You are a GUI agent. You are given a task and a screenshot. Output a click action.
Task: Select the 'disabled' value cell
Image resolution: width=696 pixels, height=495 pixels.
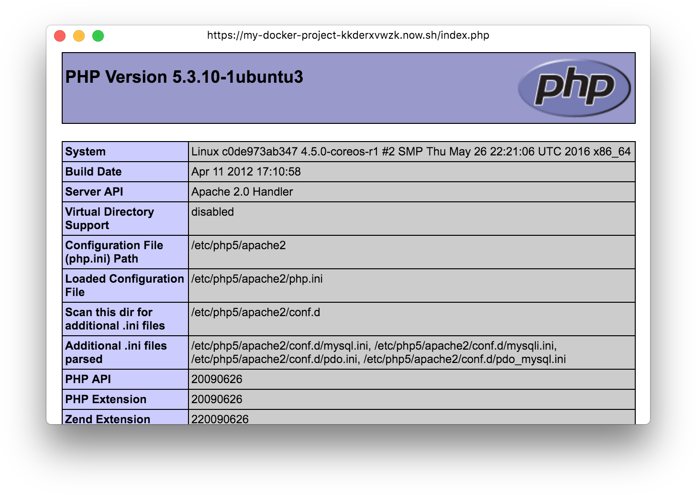click(213, 212)
